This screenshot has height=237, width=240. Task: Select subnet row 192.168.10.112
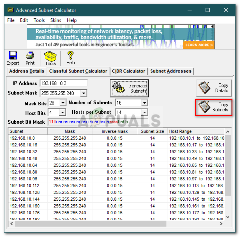[116, 186]
